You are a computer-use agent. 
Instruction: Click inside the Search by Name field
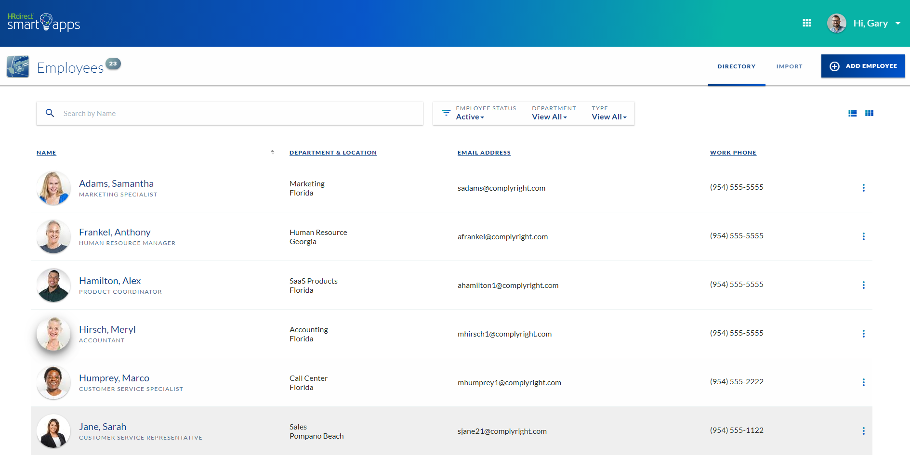(x=193, y=113)
